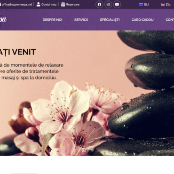174x174 pixels.
Task: Switch language to RU
Action: (146, 5)
